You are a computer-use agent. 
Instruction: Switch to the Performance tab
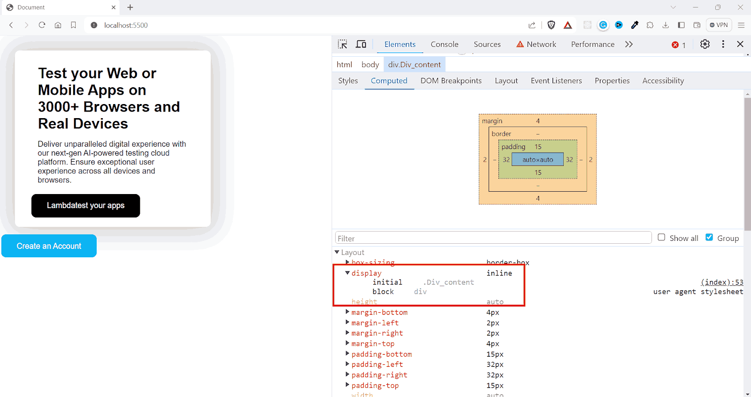[593, 44]
